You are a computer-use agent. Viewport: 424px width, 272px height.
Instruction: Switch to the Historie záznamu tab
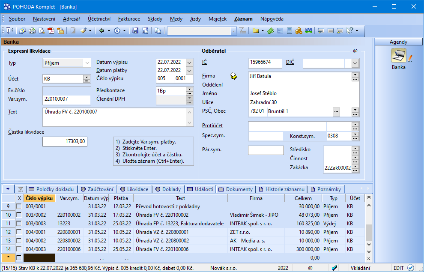(x=282, y=189)
